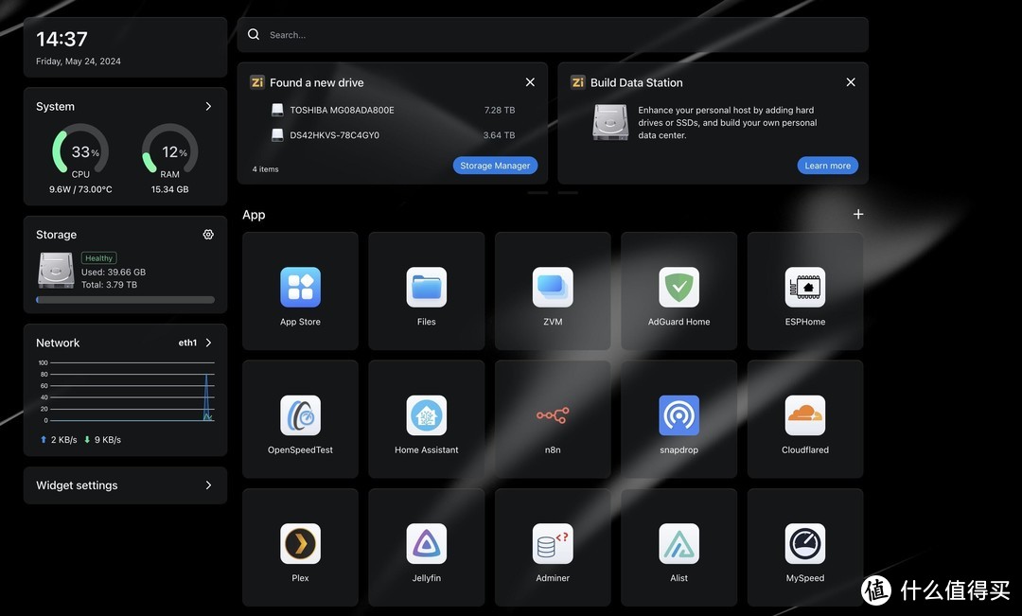Viewport: 1022px width, 616px height.
Task: Dismiss the Found a new drive card
Action: tap(530, 82)
